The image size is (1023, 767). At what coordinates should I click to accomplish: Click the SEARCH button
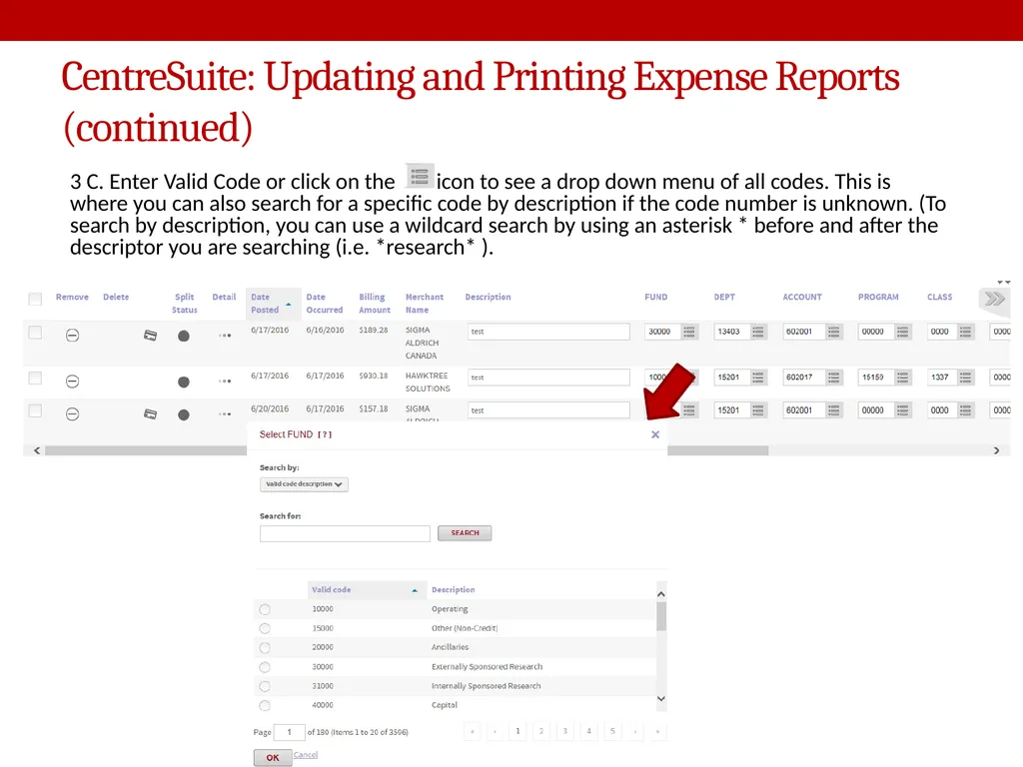coord(465,533)
